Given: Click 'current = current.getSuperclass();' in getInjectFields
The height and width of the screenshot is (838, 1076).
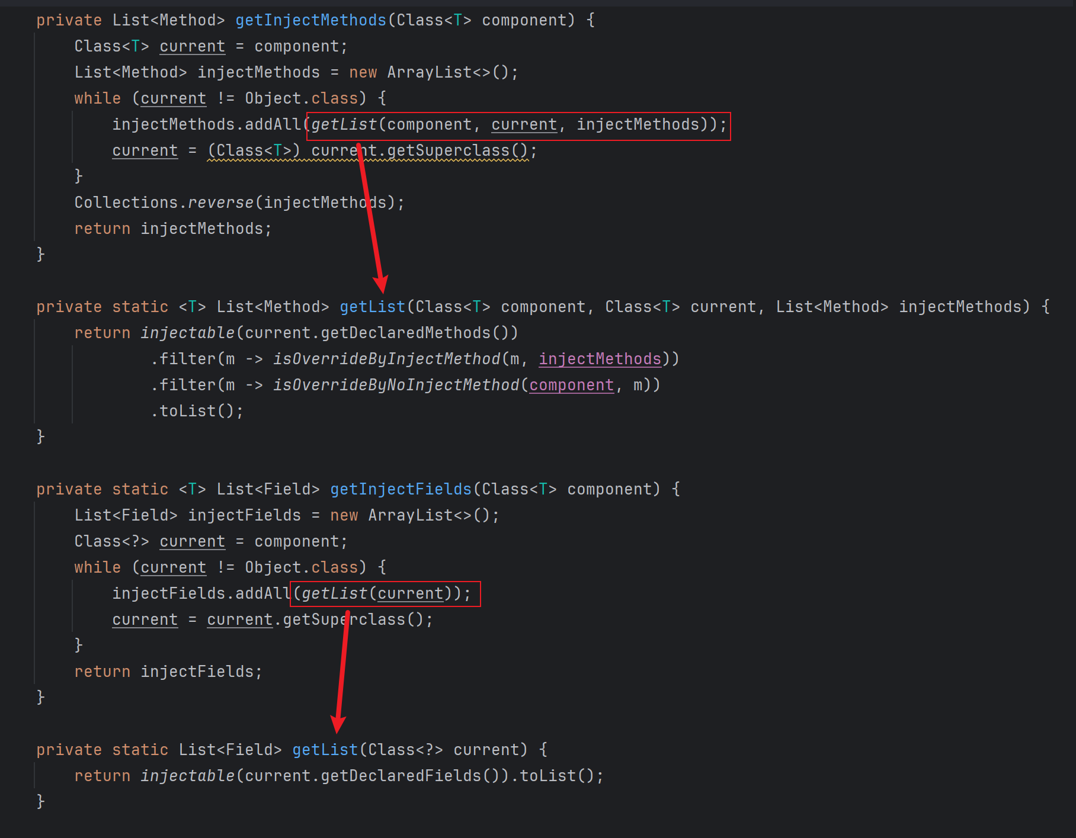Looking at the screenshot, I should [273, 619].
